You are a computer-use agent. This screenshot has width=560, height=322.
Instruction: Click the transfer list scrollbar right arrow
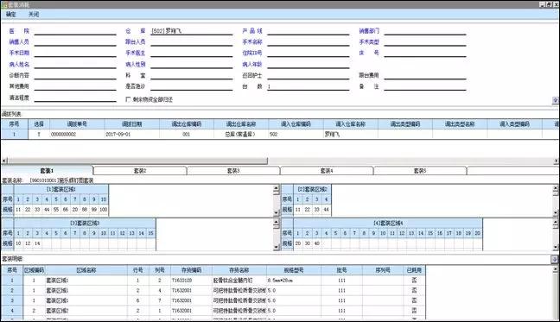(556, 161)
